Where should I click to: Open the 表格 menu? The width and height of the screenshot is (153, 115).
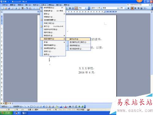(x=51, y=5)
